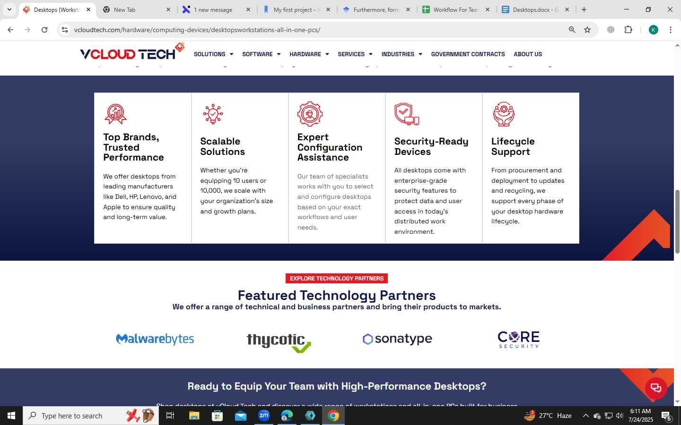
Task: Open a new tab with the plus button
Action: (x=584, y=9)
